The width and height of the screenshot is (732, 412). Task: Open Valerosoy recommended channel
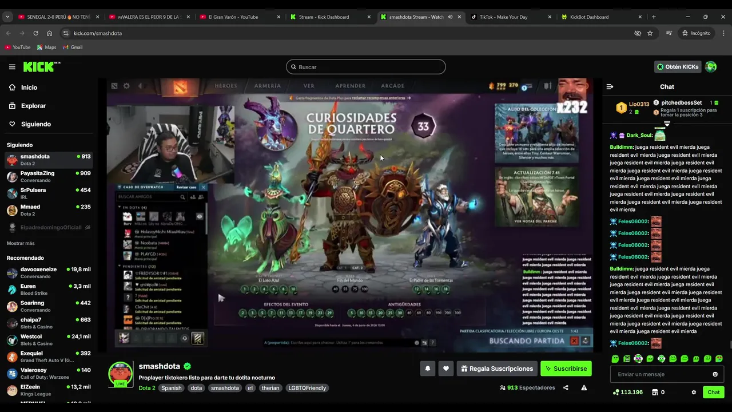(x=49, y=373)
